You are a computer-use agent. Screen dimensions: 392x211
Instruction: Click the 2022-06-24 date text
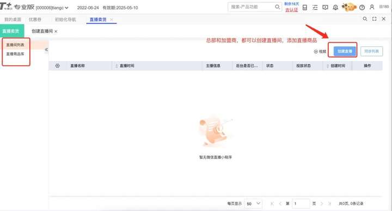(88, 8)
